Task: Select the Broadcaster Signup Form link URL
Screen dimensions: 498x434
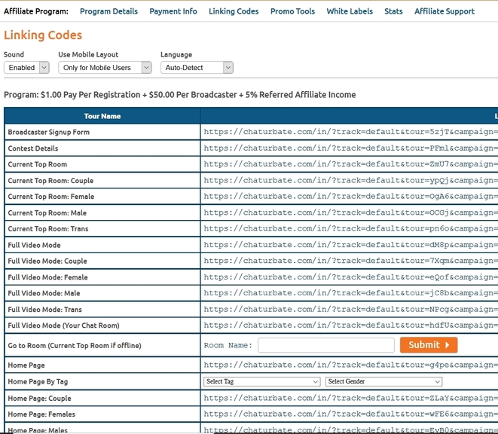Action: click(x=350, y=132)
